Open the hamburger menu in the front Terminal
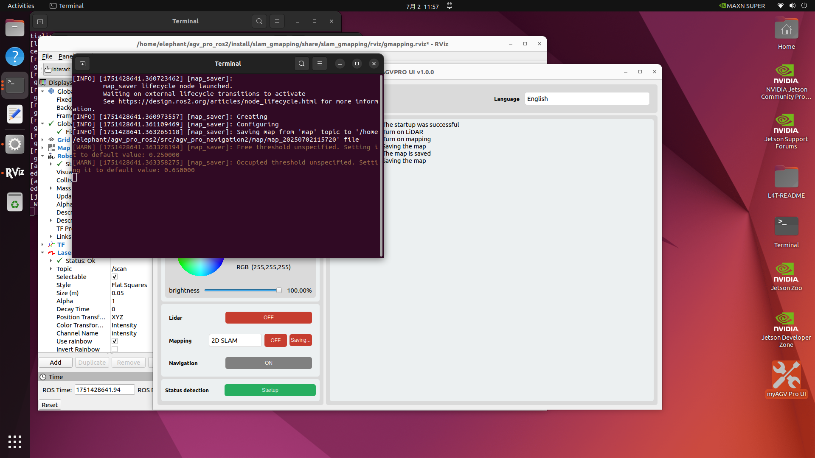Viewport: 815px width, 458px height. pyautogui.click(x=320, y=64)
